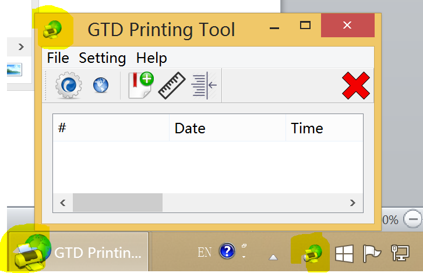Open the Setting menu

coord(102,58)
